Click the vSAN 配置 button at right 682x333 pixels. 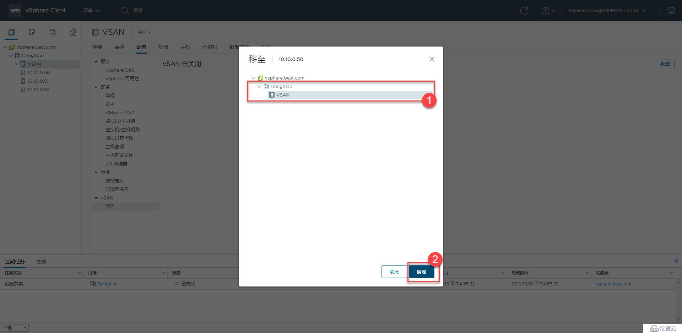point(667,64)
